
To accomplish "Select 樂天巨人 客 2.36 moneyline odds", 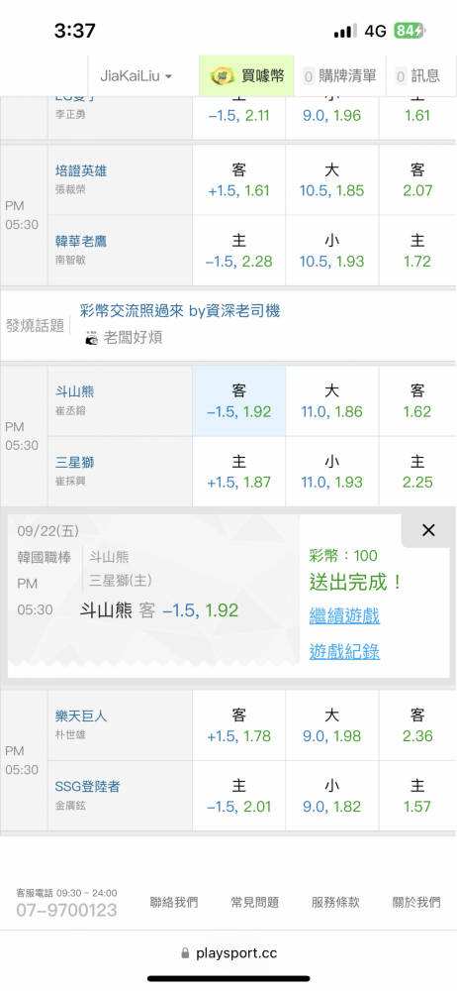I will (x=417, y=725).
